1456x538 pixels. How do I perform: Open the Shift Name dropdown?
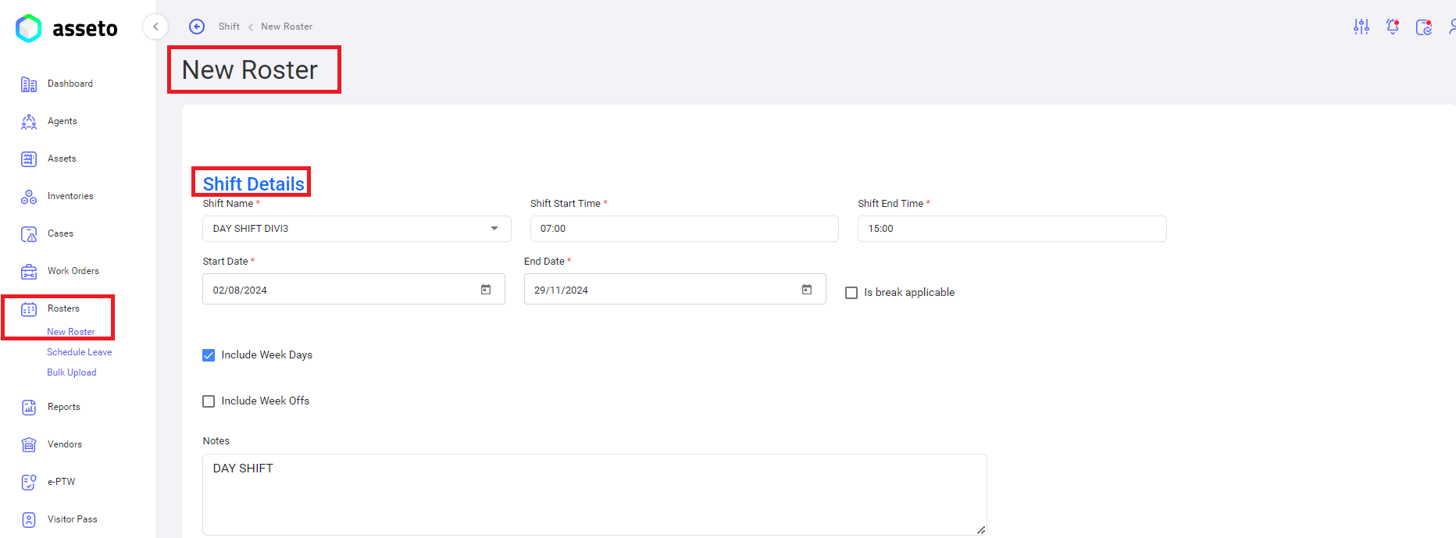[x=357, y=229]
